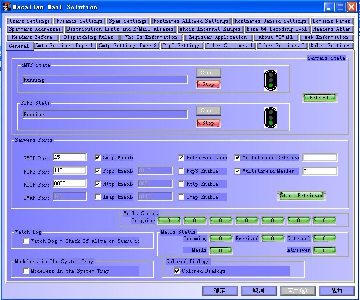Click the POP3 State Running status field

point(105,114)
